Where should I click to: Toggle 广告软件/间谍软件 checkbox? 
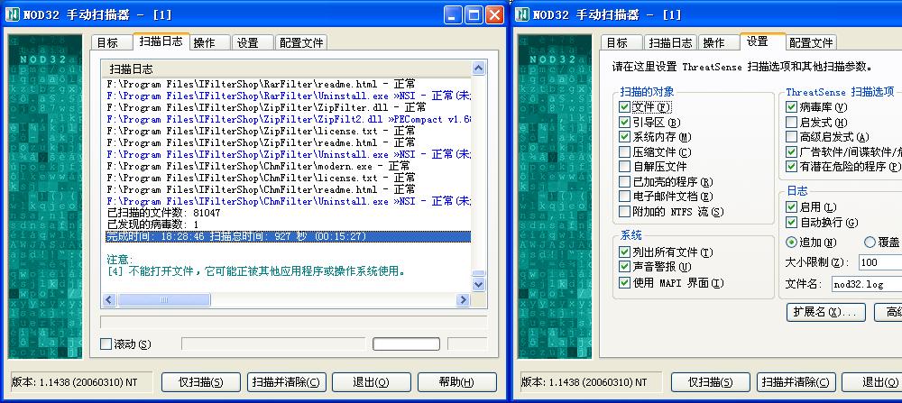pos(791,151)
